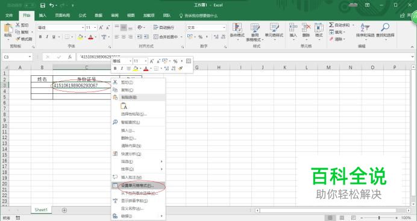Open the ribbon font size 11 dropdown
Image resolution: width=417 pixels, height=221 pixels.
pyautogui.click(x=95, y=28)
